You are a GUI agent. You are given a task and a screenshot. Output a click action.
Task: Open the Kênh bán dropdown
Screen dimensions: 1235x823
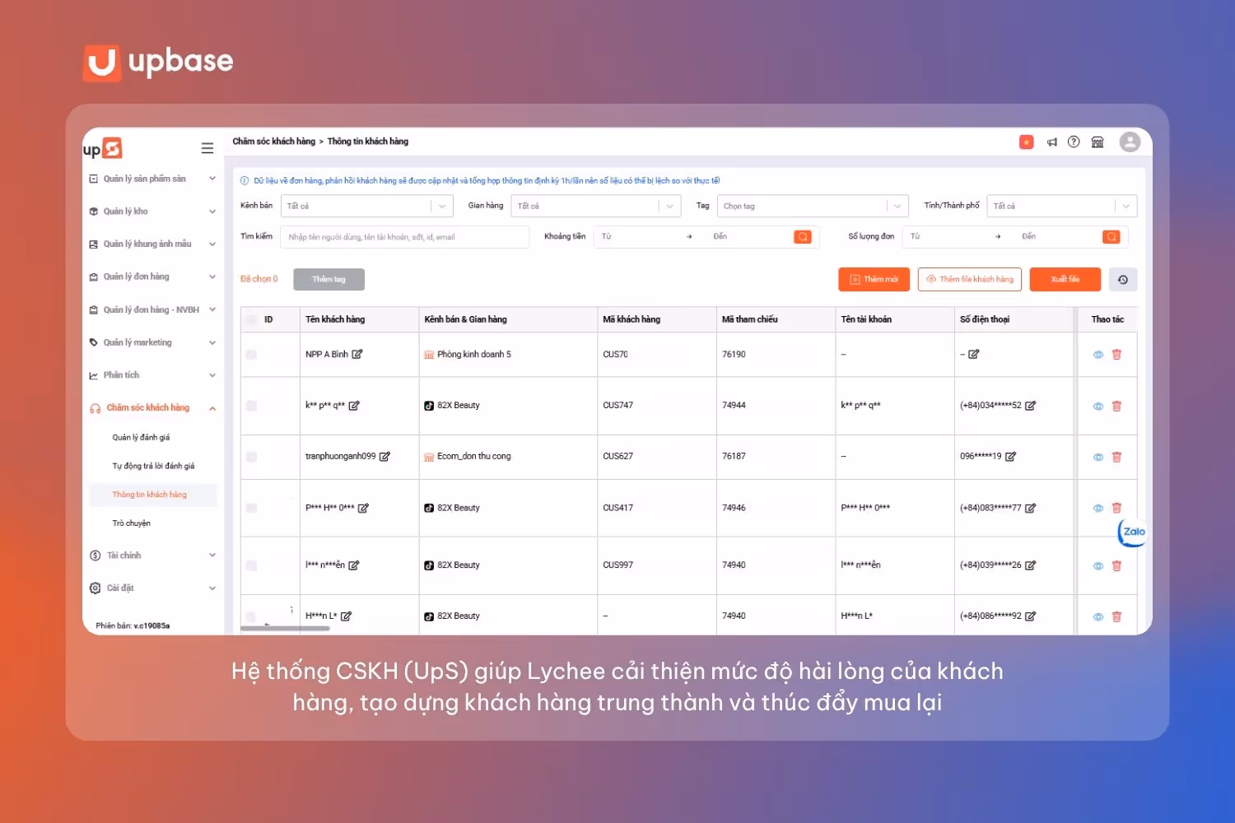coord(367,206)
